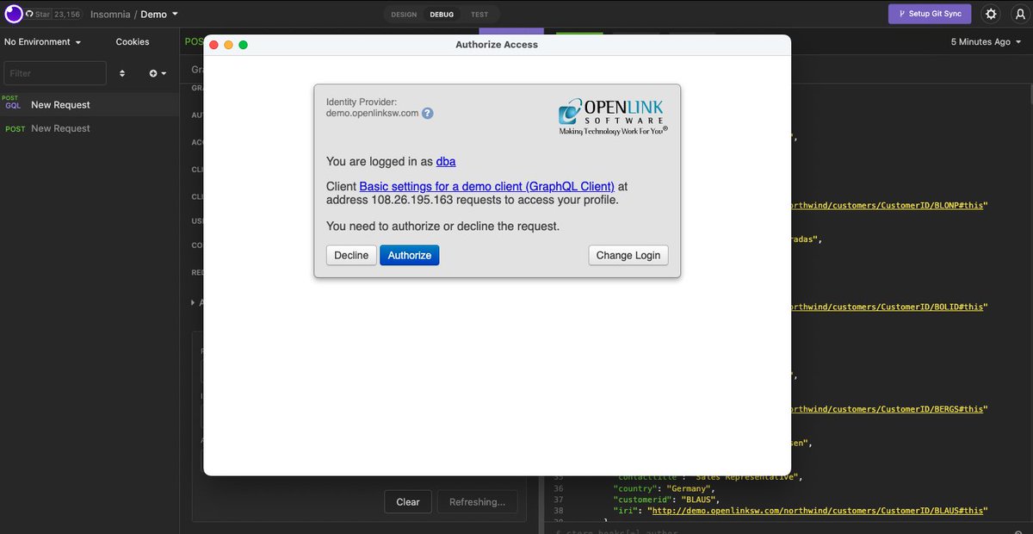Open the BLAUS customer IRI link
The height and width of the screenshot is (534, 1033).
818,510
